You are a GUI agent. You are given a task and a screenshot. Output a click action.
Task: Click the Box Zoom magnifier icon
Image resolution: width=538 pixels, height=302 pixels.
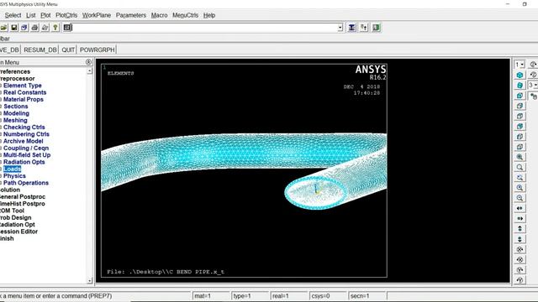tap(520, 167)
